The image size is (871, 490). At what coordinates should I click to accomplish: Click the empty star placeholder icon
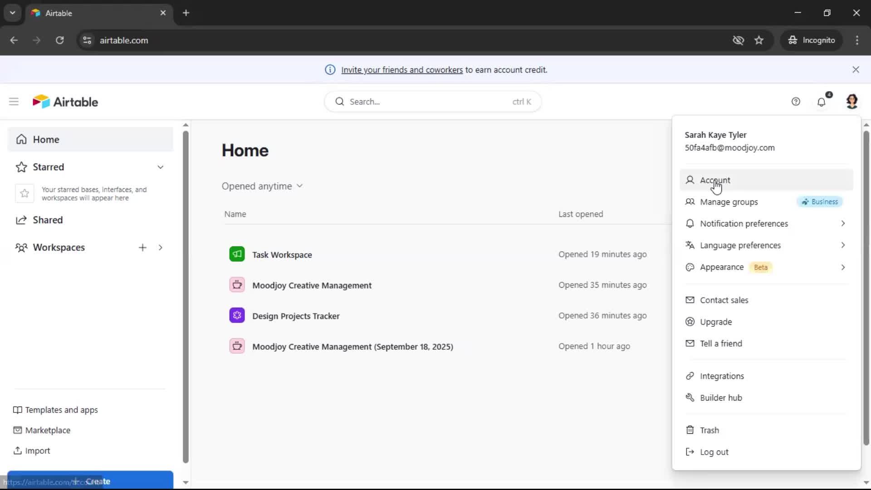click(24, 193)
